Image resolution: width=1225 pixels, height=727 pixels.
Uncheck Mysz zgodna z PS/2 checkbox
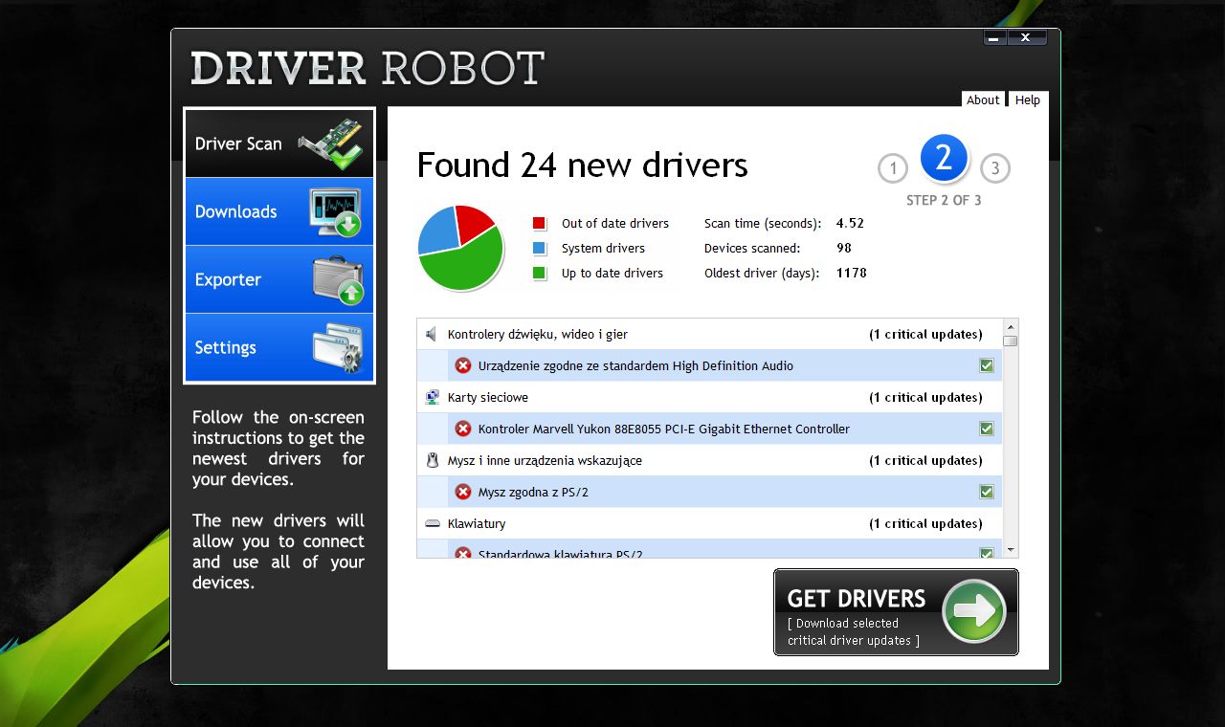tap(987, 492)
